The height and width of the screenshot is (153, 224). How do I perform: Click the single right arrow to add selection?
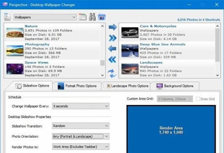point(112,27)
